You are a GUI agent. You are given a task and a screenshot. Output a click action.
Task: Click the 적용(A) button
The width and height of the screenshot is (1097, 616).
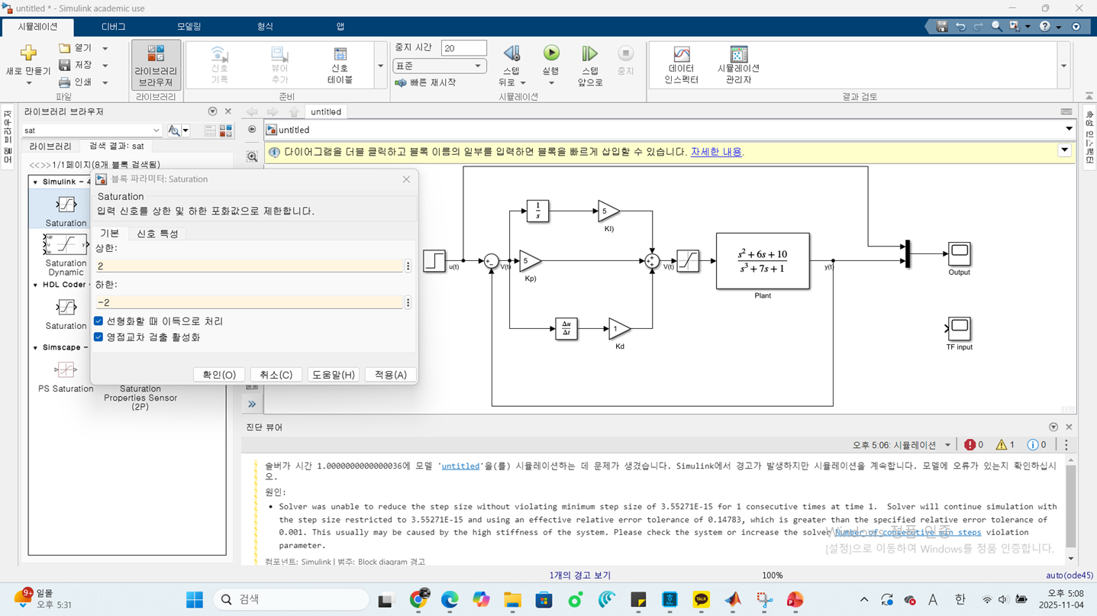390,375
